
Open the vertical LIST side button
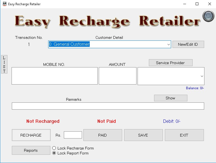pyautogui.click(x=4, y=64)
